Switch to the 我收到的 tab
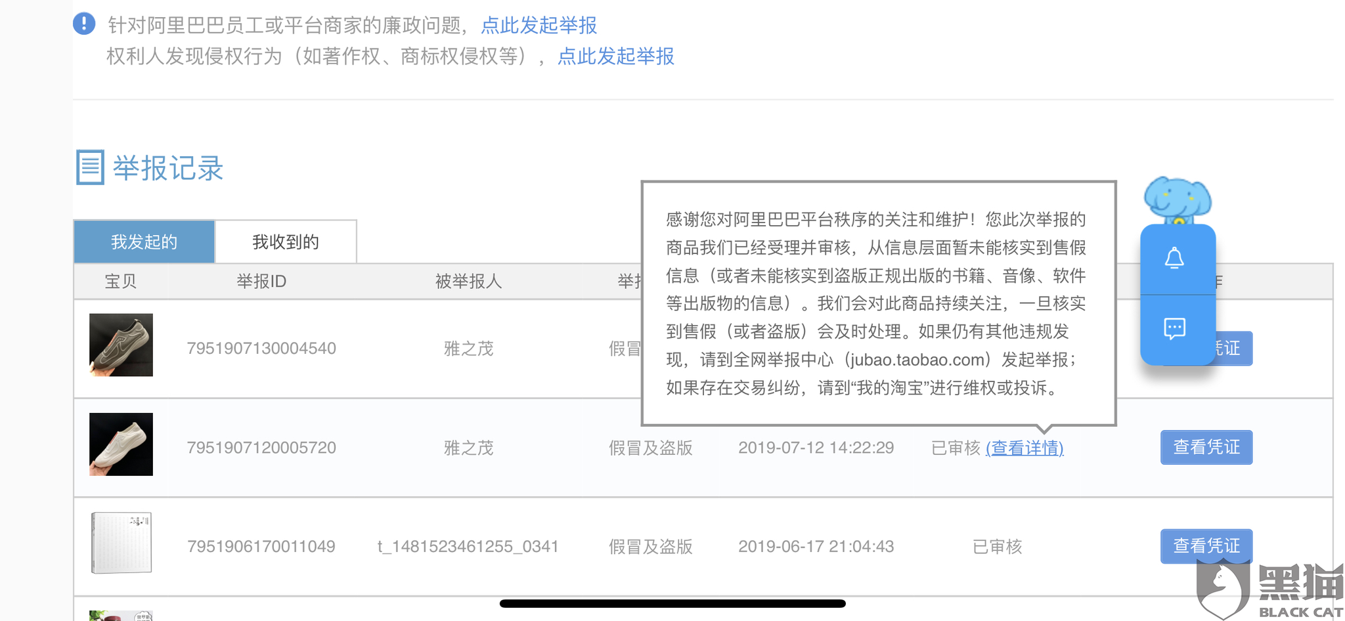The height and width of the screenshot is (621, 1345). click(x=286, y=242)
